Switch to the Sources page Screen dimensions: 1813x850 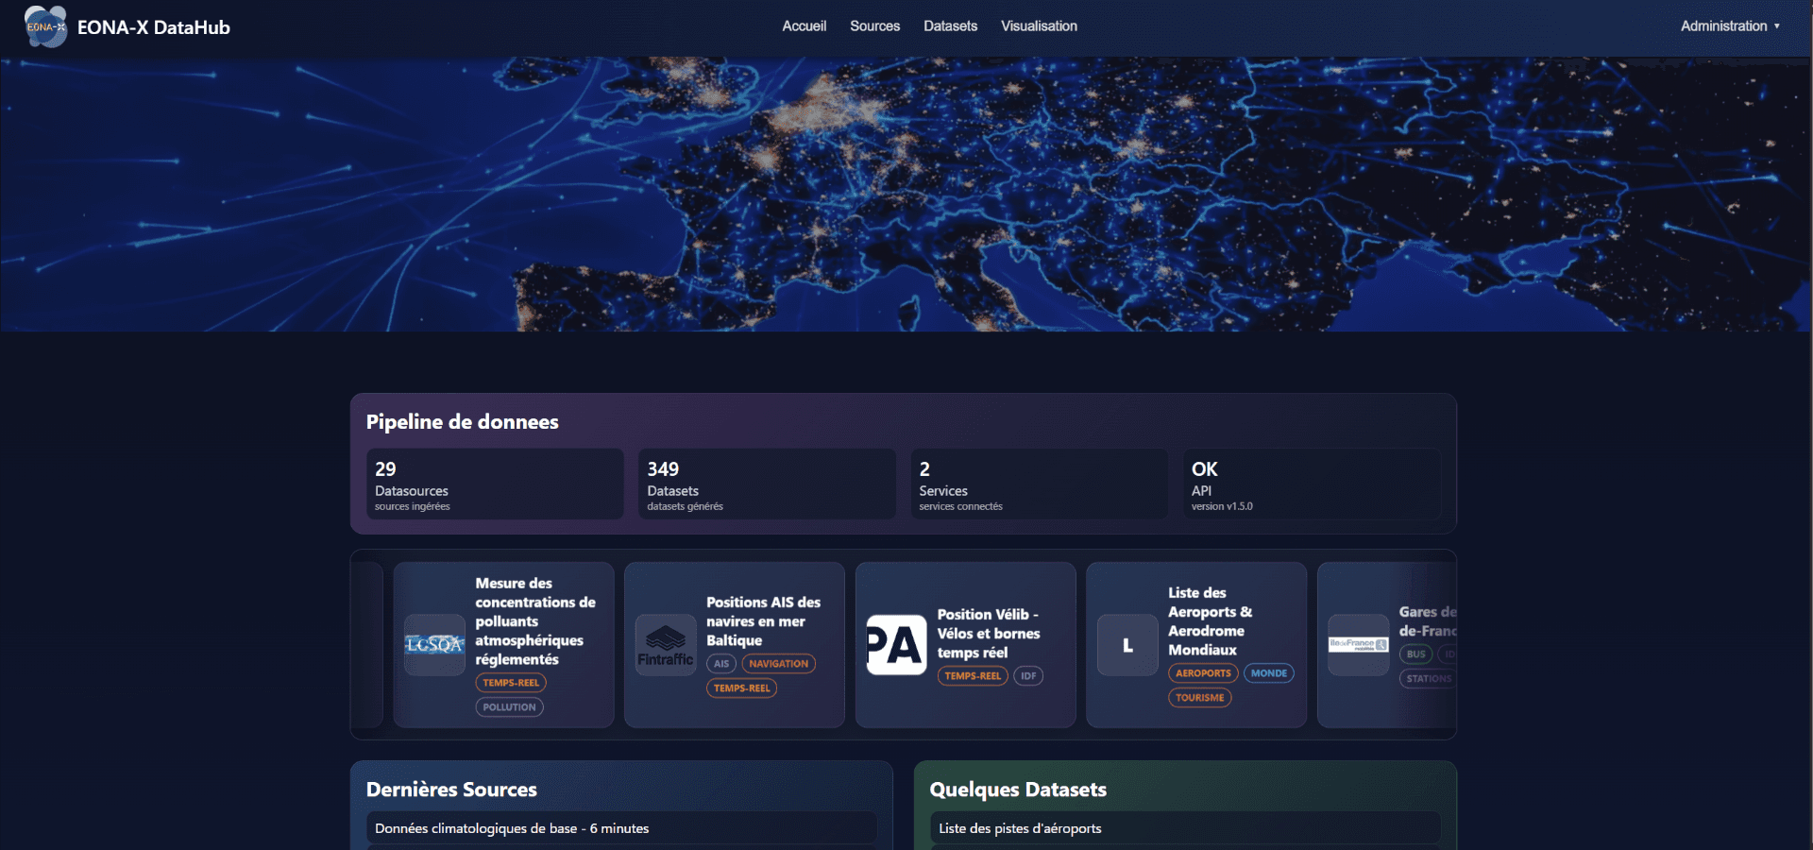pyautogui.click(x=874, y=25)
